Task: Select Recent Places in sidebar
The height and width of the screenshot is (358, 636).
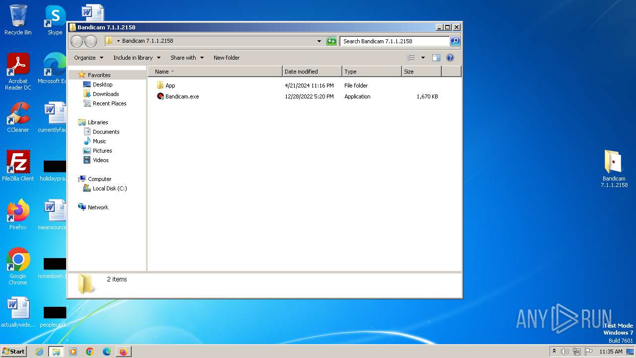Action: (109, 103)
